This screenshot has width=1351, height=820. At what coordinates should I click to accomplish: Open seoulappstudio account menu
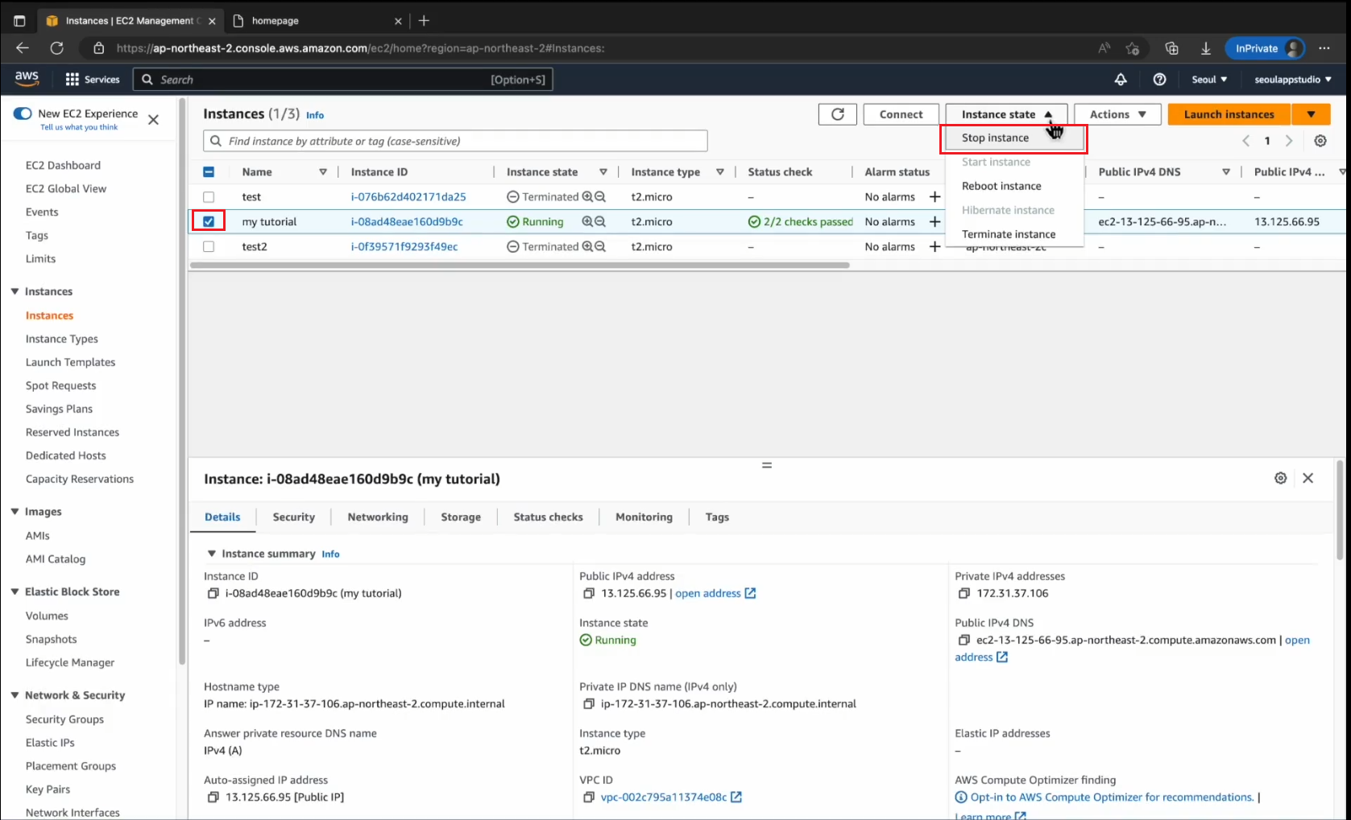[1293, 79]
